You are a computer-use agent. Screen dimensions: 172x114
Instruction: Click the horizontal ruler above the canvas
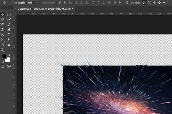coord(94,13)
